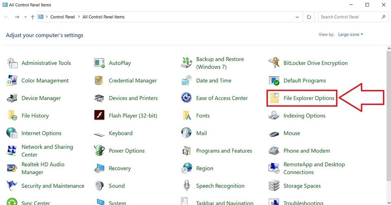Open the Region globe icon
Image resolution: width=391 pixels, height=205 pixels.
pyautogui.click(x=187, y=168)
